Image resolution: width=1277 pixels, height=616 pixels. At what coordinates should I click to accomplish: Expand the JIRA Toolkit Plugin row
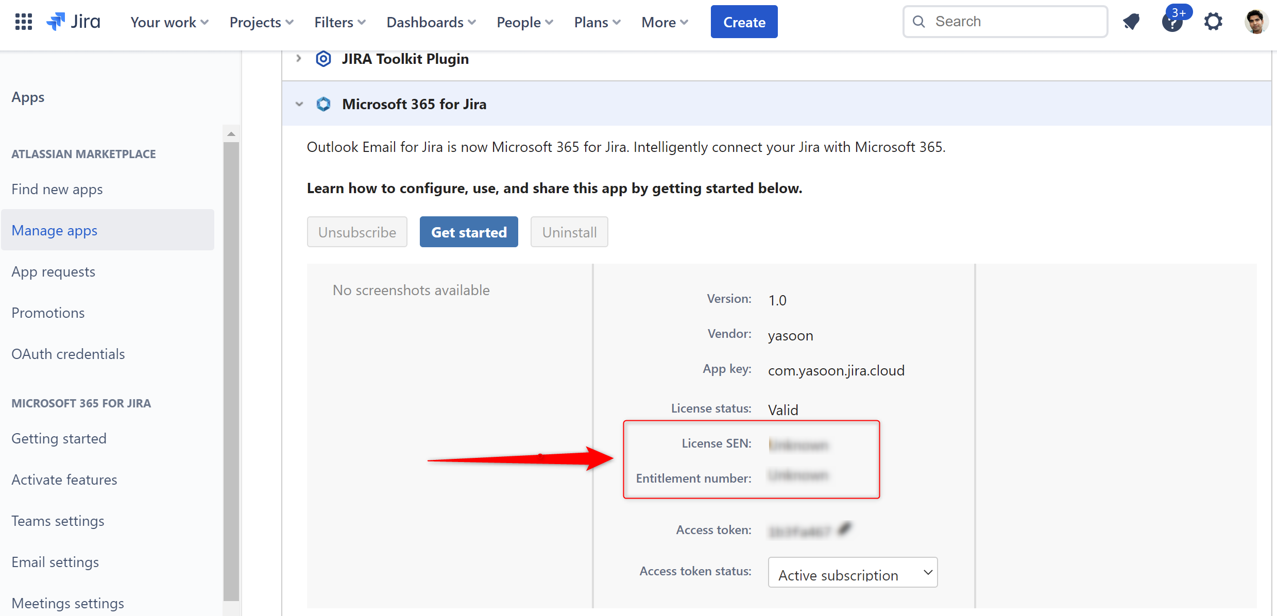299,59
